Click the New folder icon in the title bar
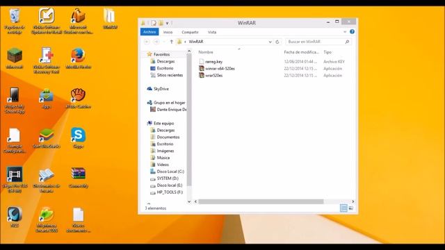 click(x=161, y=23)
